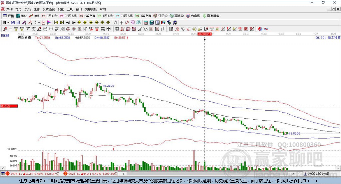The width and height of the screenshot is (341, 184).
Task: Open the 帮助 menu
Action: coord(103,9)
